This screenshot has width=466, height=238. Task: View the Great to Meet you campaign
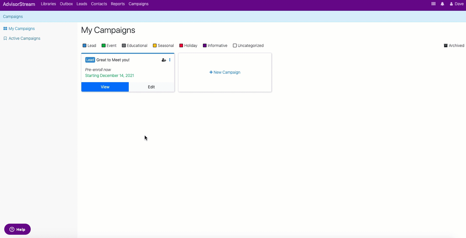tap(105, 87)
